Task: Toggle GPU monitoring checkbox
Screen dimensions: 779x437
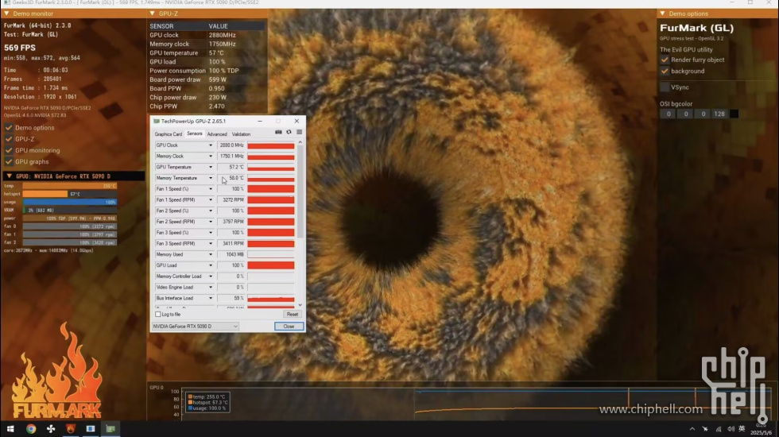Action: tap(9, 150)
